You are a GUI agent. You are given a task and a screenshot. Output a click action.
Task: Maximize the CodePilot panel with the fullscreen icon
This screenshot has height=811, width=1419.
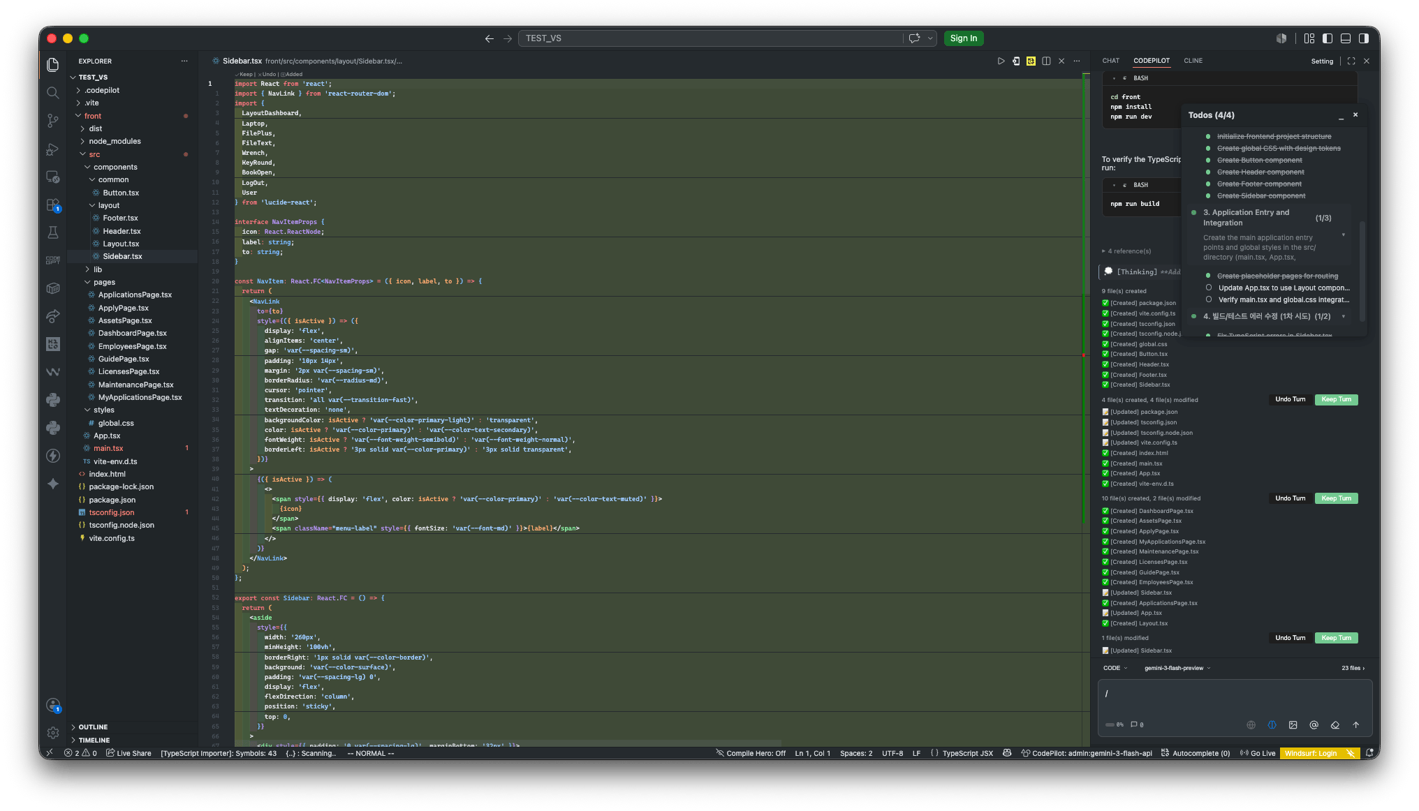coord(1351,61)
